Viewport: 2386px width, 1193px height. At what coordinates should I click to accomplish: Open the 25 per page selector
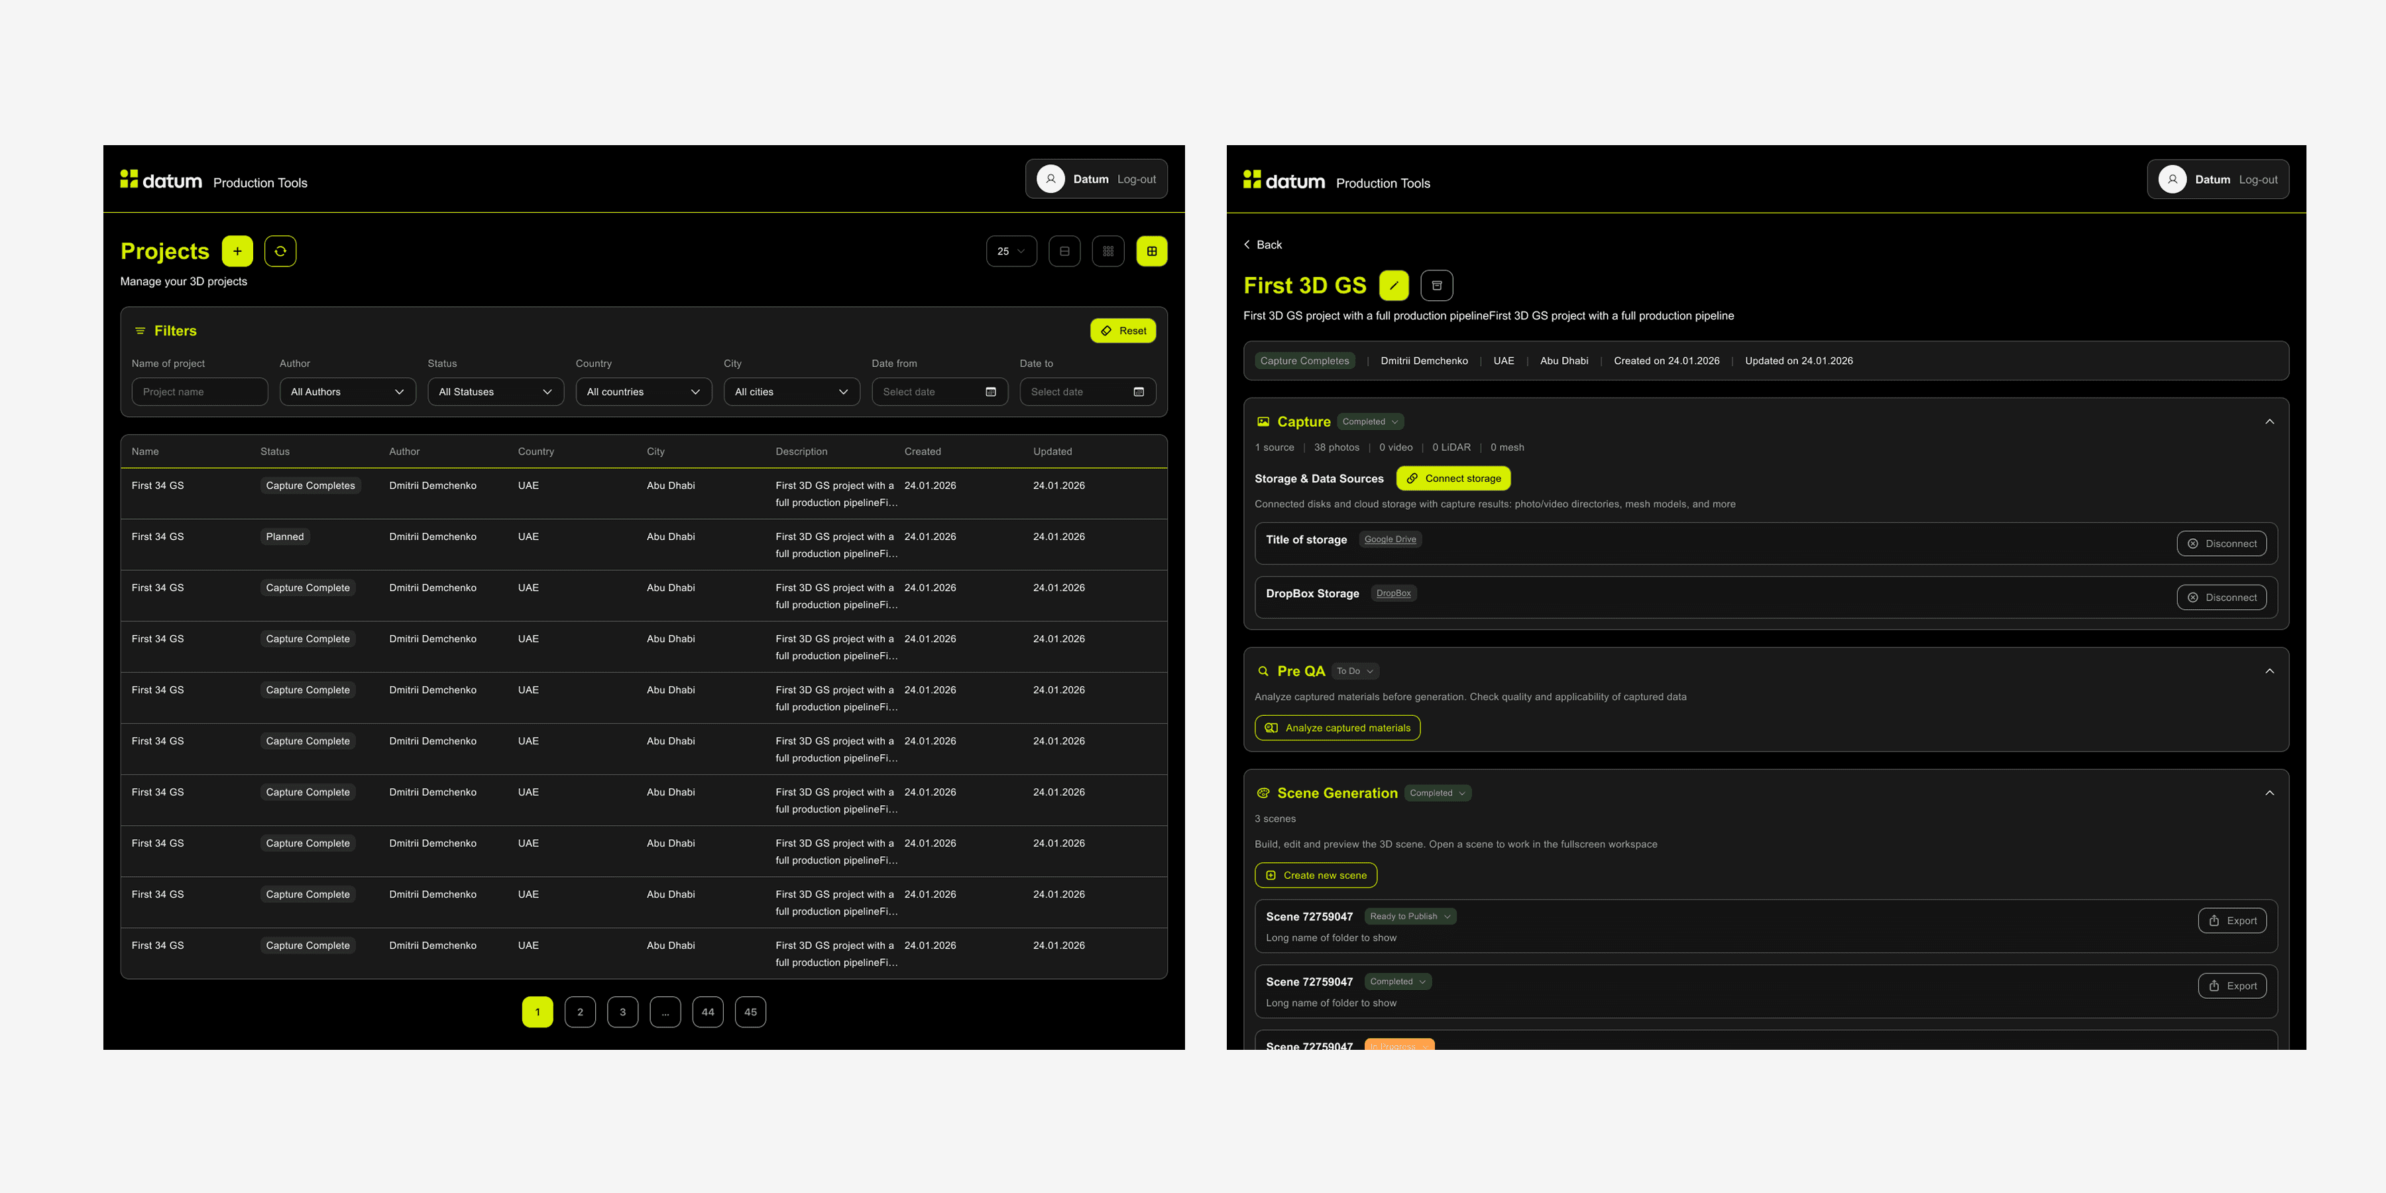pyautogui.click(x=1011, y=251)
